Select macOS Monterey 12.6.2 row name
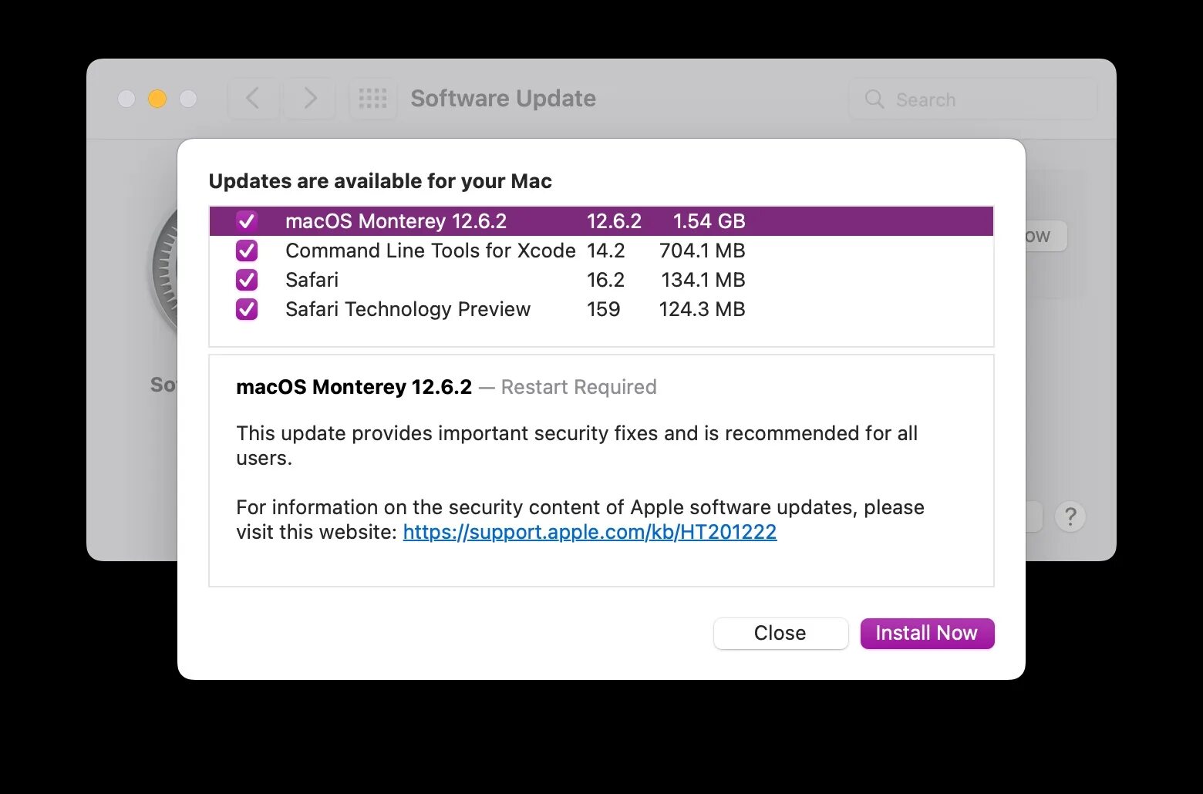Image resolution: width=1203 pixels, height=794 pixels. (396, 221)
